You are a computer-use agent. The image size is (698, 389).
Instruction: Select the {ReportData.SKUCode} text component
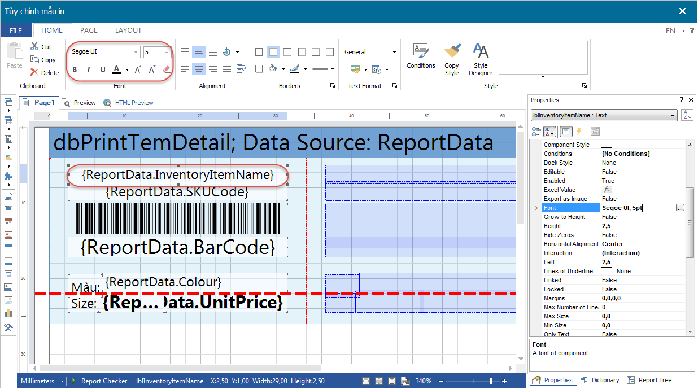pos(177,192)
